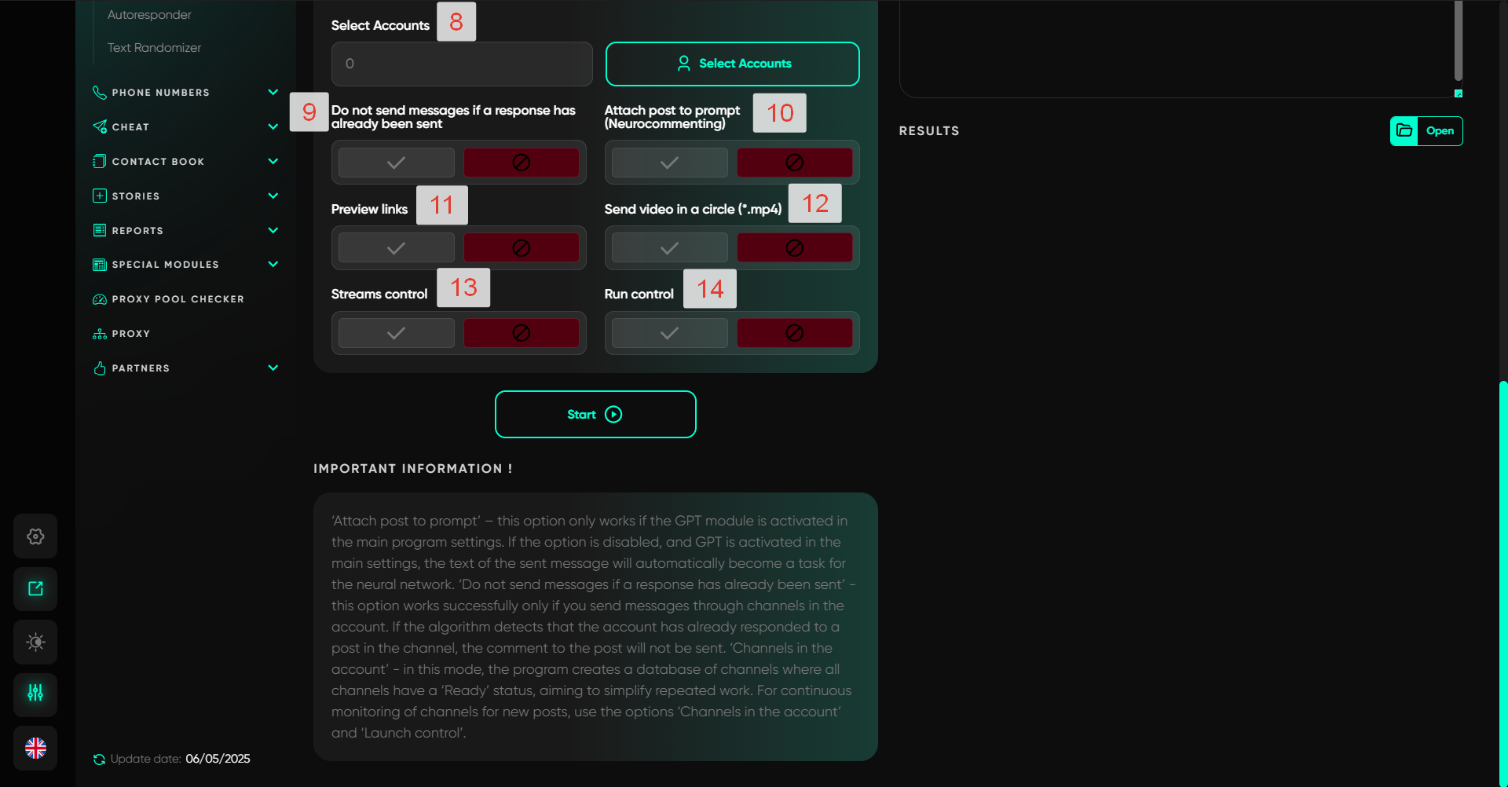
Task: Expand the Contact Book section chevron
Action: tap(273, 162)
